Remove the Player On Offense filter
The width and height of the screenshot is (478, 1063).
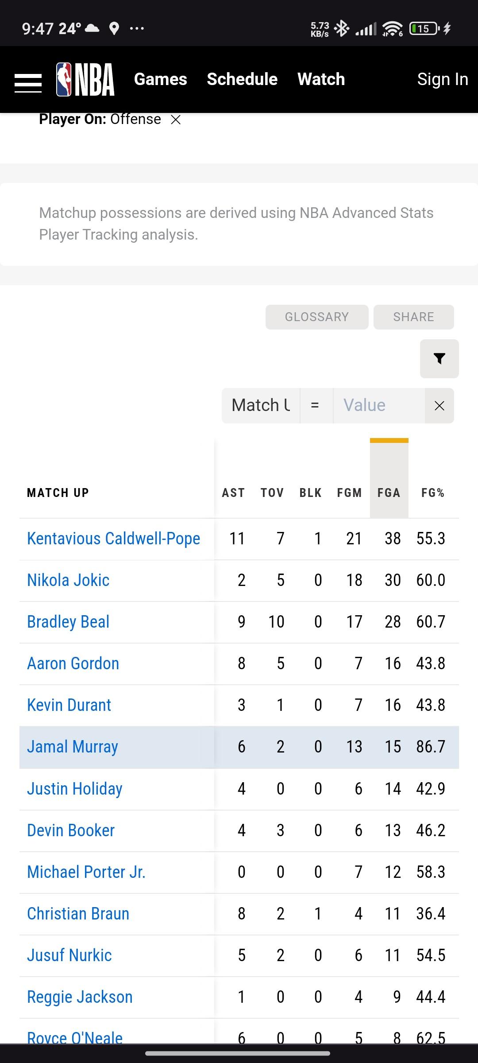(x=176, y=120)
